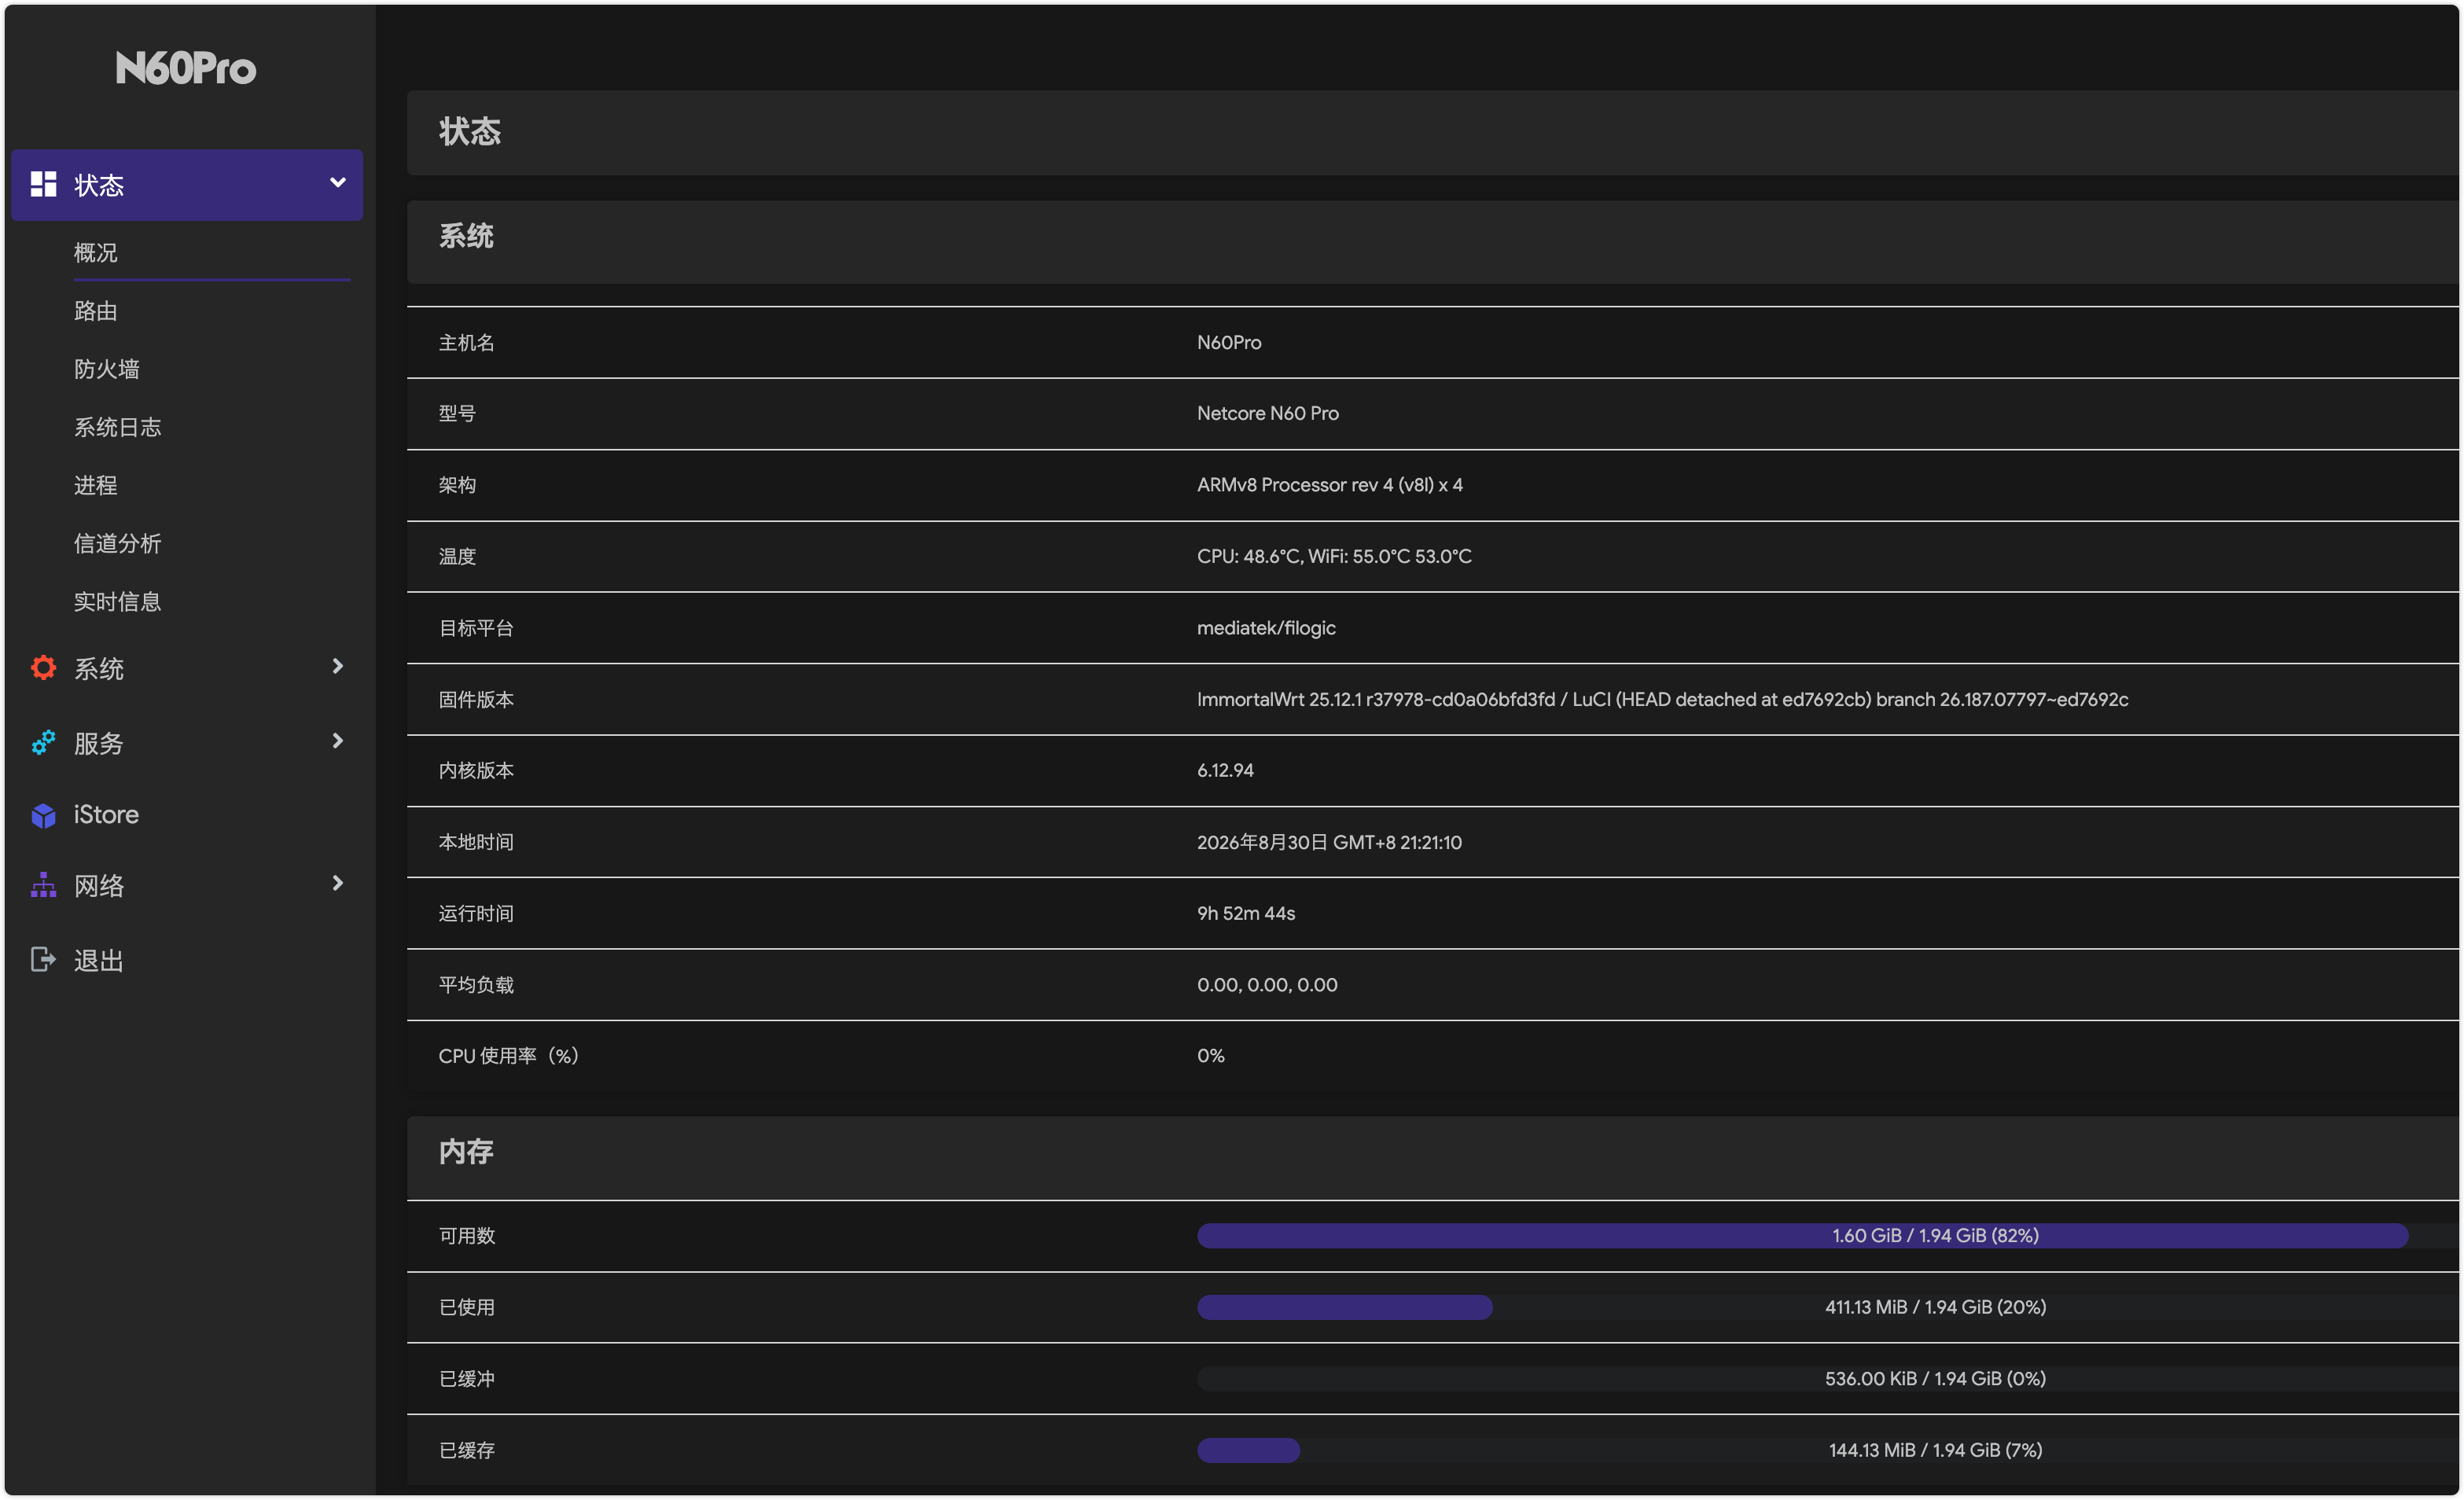
Task: Click the blue gears icon beside 服务
Action: tap(43, 742)
